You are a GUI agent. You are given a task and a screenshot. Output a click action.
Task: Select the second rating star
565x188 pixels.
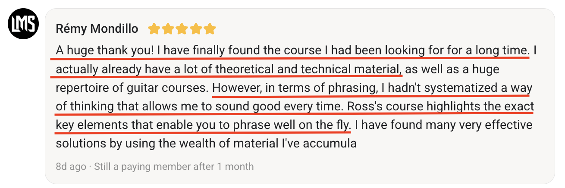[168, 29]
